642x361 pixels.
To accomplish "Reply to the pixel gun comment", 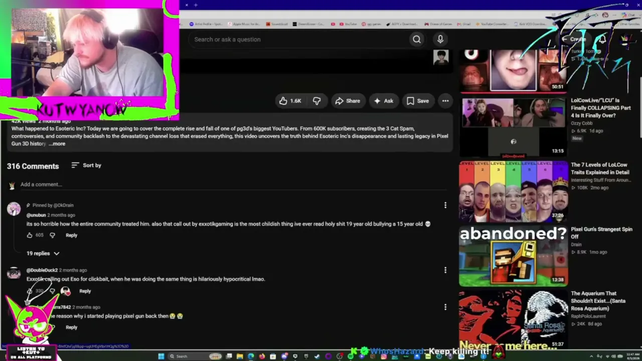I will pyautogui.click(x=71, y=327).
